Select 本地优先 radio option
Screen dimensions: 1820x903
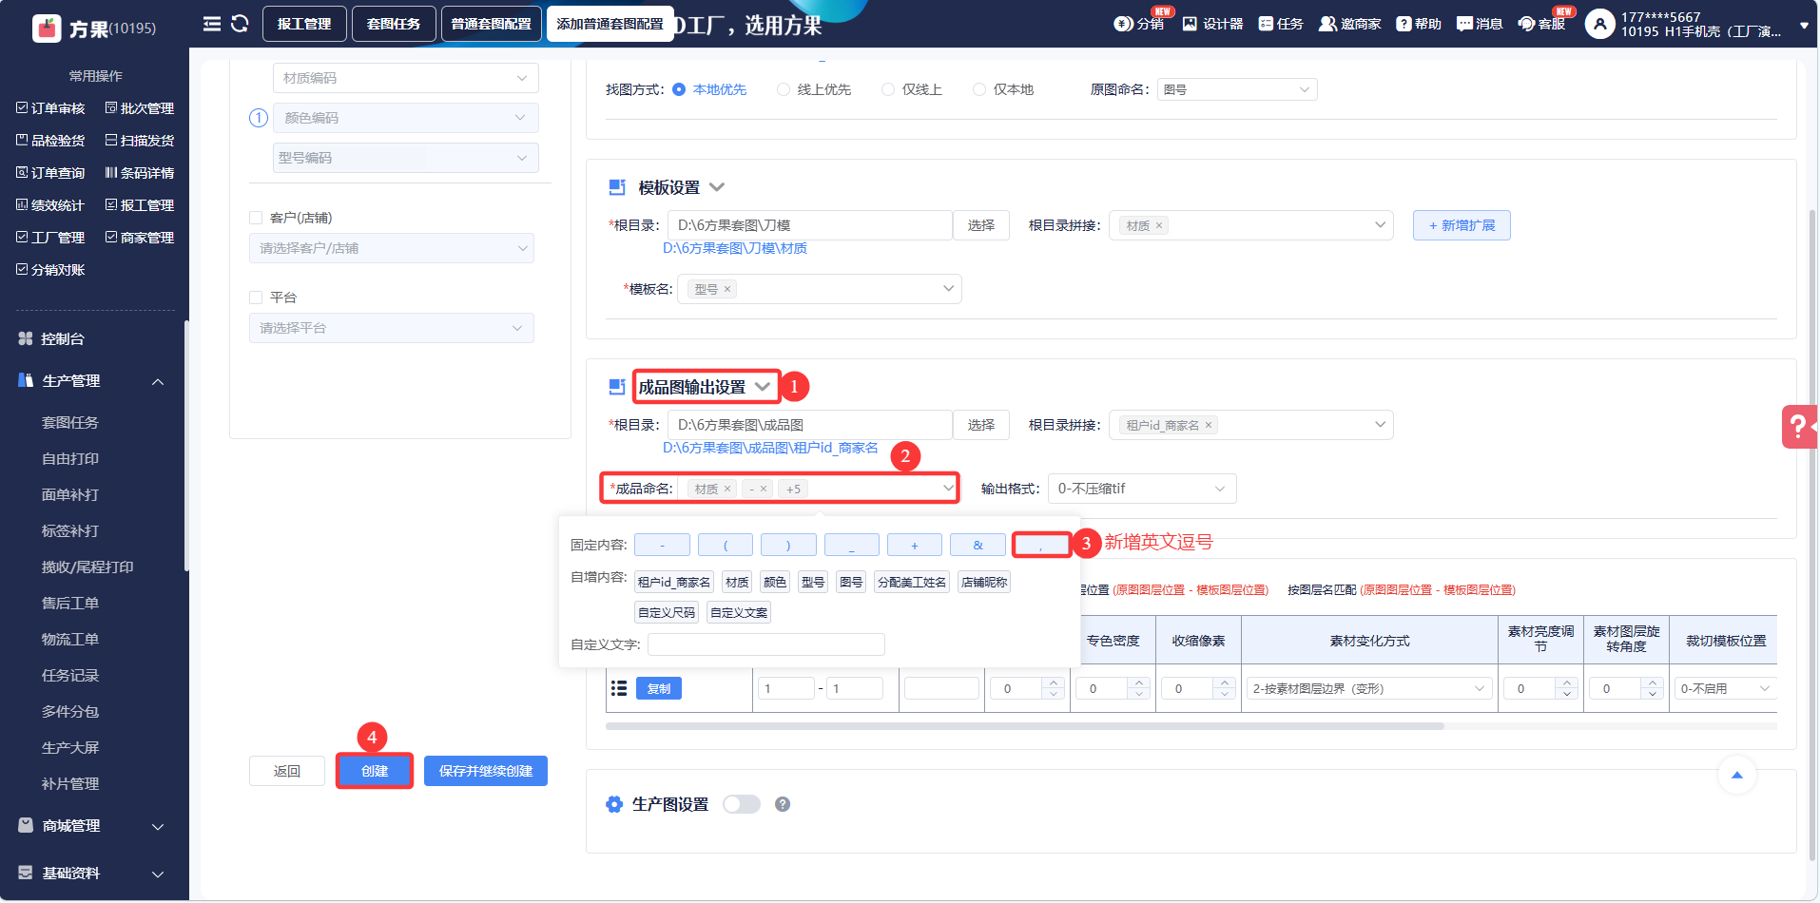pos(679,89)
